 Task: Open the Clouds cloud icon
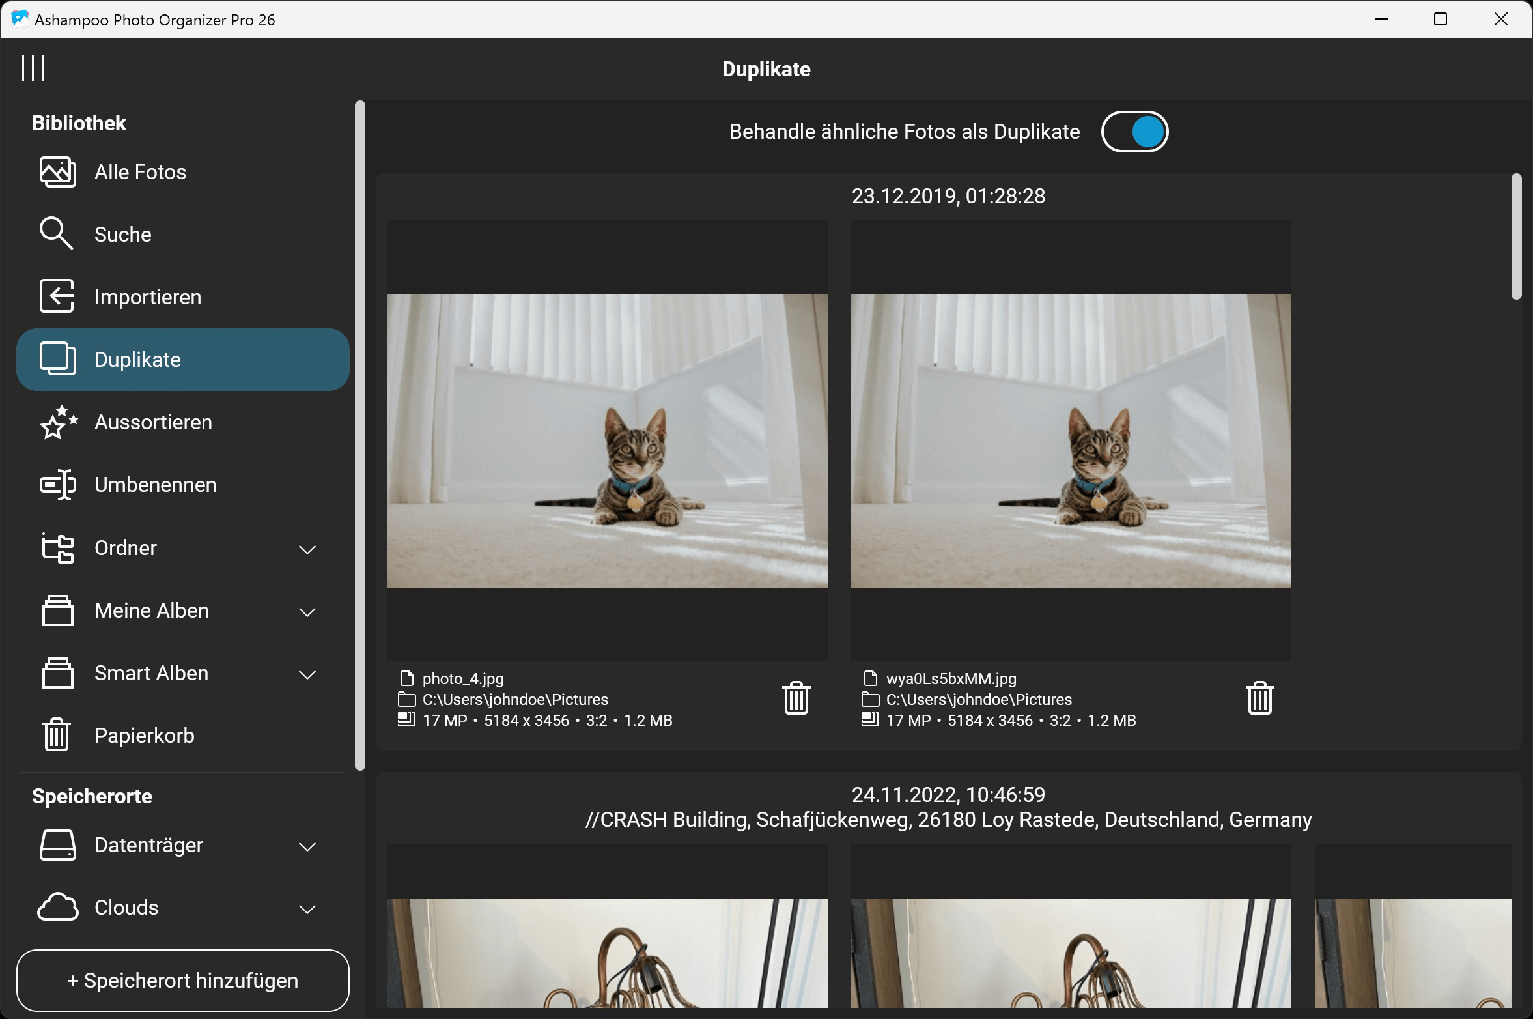tap(57, 907)
